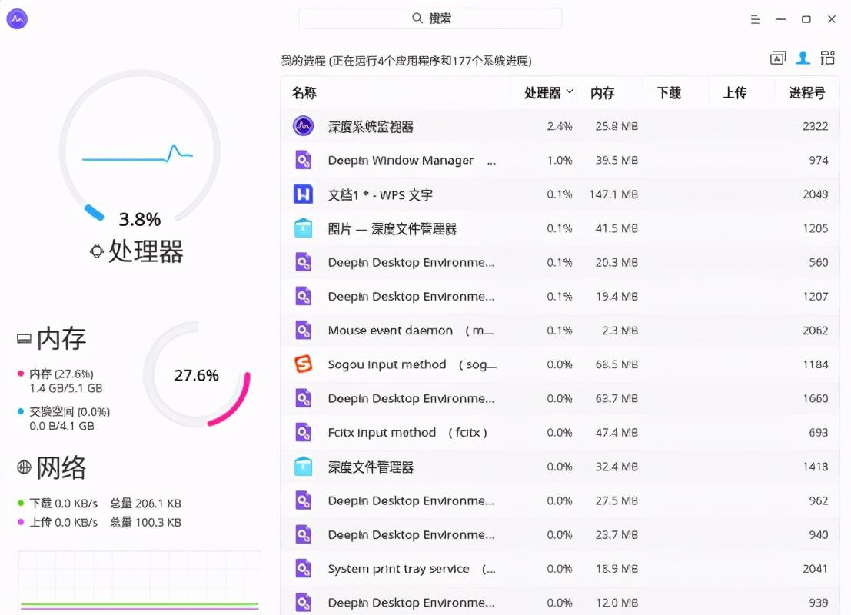Click the network globe icon
The width and height of the screenshot is (851, 615).
[x=24, y=467]
